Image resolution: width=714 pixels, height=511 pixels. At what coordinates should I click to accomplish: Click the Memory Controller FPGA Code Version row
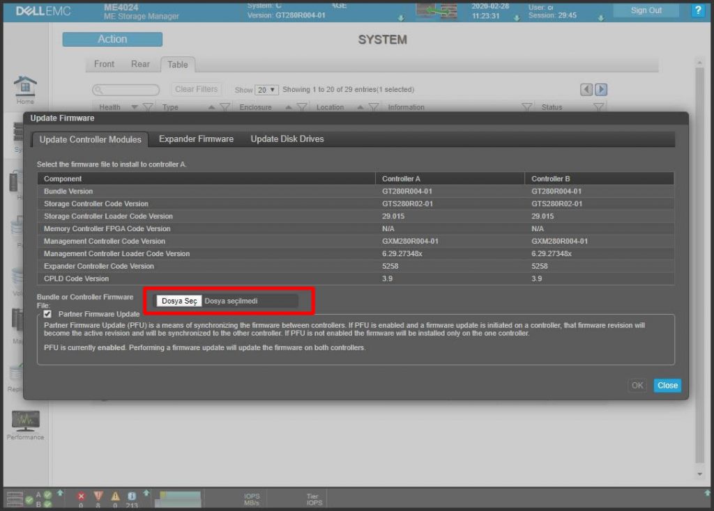click(x=356, y=228)
